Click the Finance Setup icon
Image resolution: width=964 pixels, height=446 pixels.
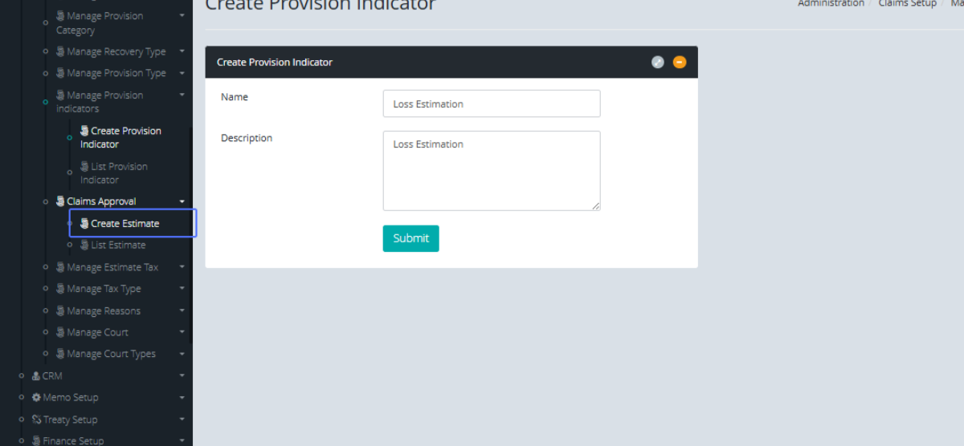pyautogui.click(x=36, y=440)
